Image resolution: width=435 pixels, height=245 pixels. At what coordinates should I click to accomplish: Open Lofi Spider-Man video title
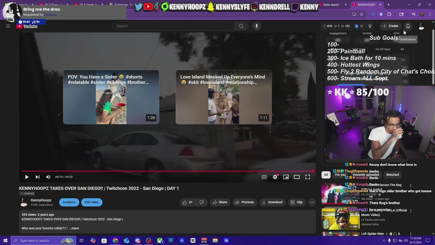(381, 234)
